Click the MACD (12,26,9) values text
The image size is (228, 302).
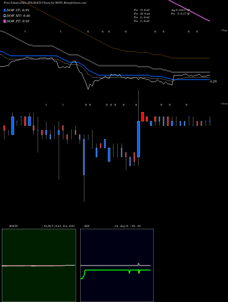click(x=58, y=226)
